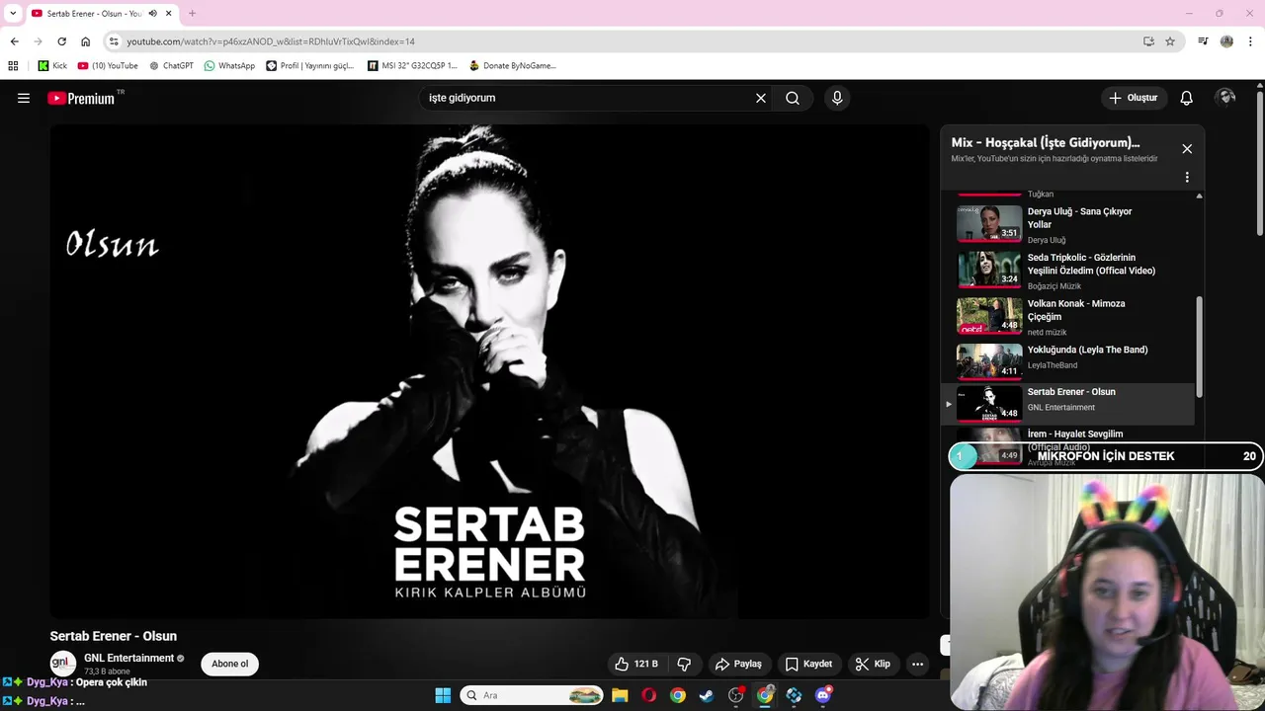
Task: Save the video with Kaydet
Action: [808, 664]
